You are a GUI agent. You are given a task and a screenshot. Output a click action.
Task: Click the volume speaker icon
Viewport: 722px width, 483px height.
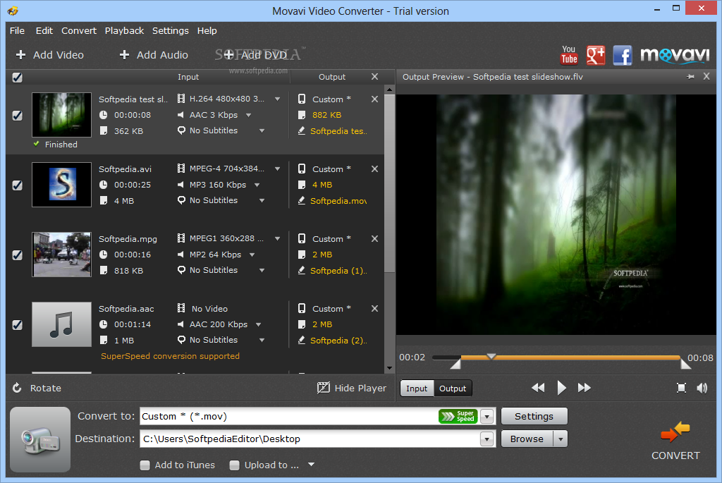702,388
